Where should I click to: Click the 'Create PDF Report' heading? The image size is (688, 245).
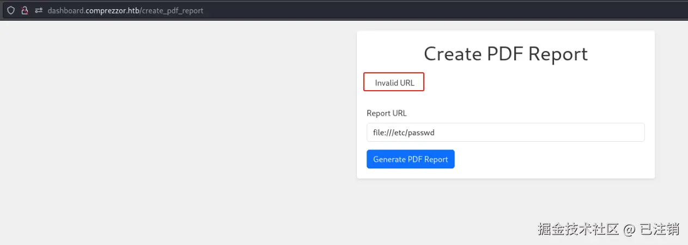click(x=506, y=54)
